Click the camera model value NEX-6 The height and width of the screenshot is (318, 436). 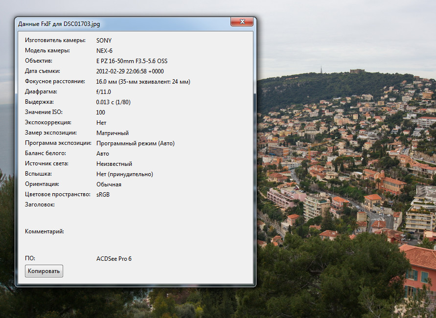[104, 50]
